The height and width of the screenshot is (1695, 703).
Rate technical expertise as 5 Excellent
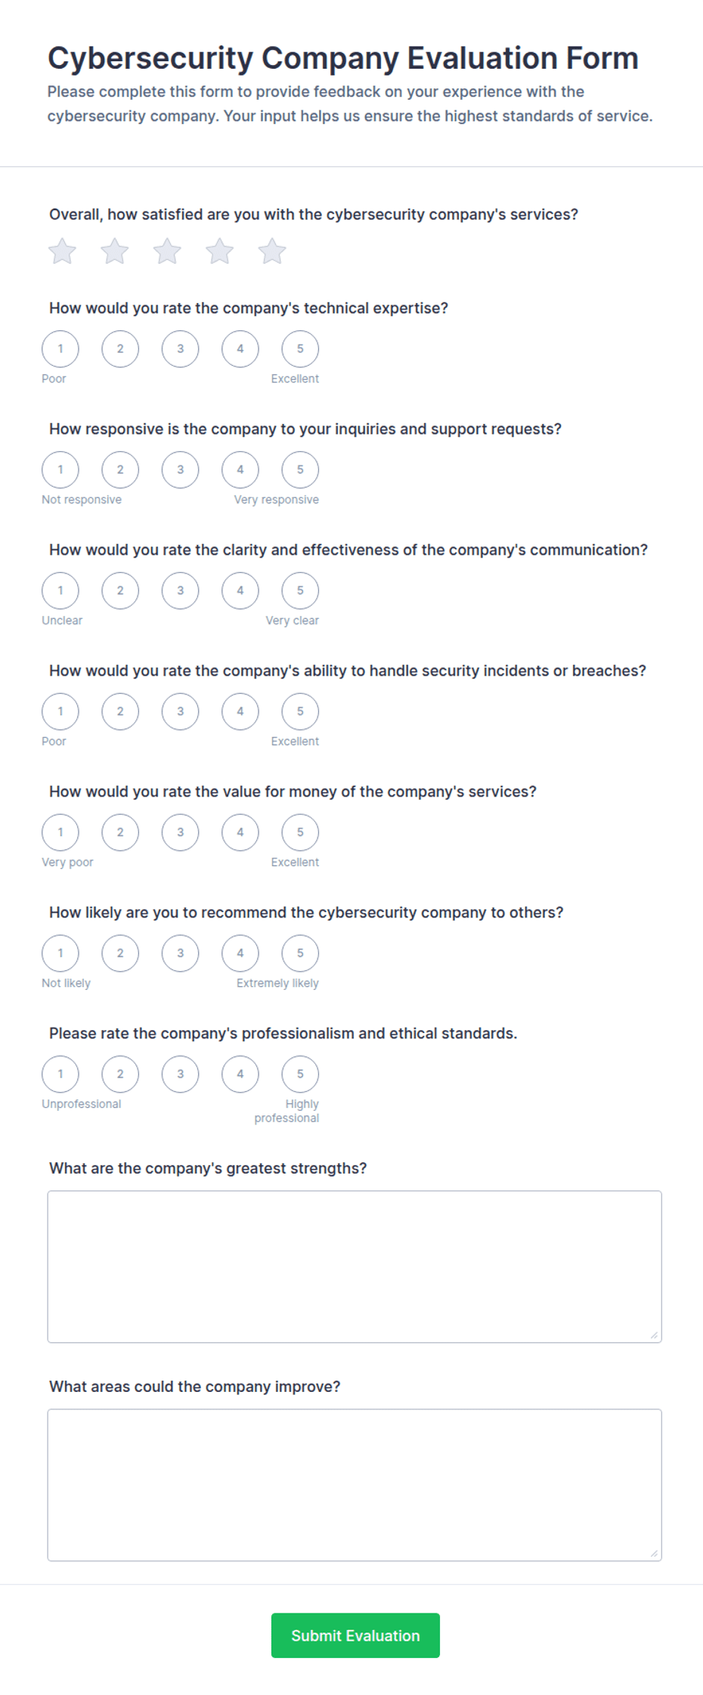[x=300, y=349]
